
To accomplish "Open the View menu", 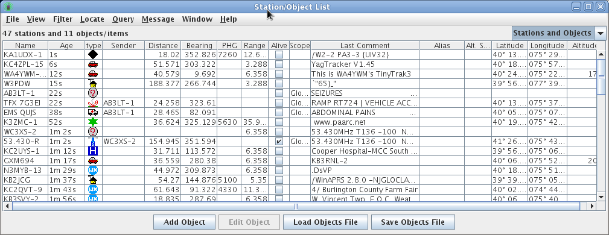I will click(x=36, y=19).
